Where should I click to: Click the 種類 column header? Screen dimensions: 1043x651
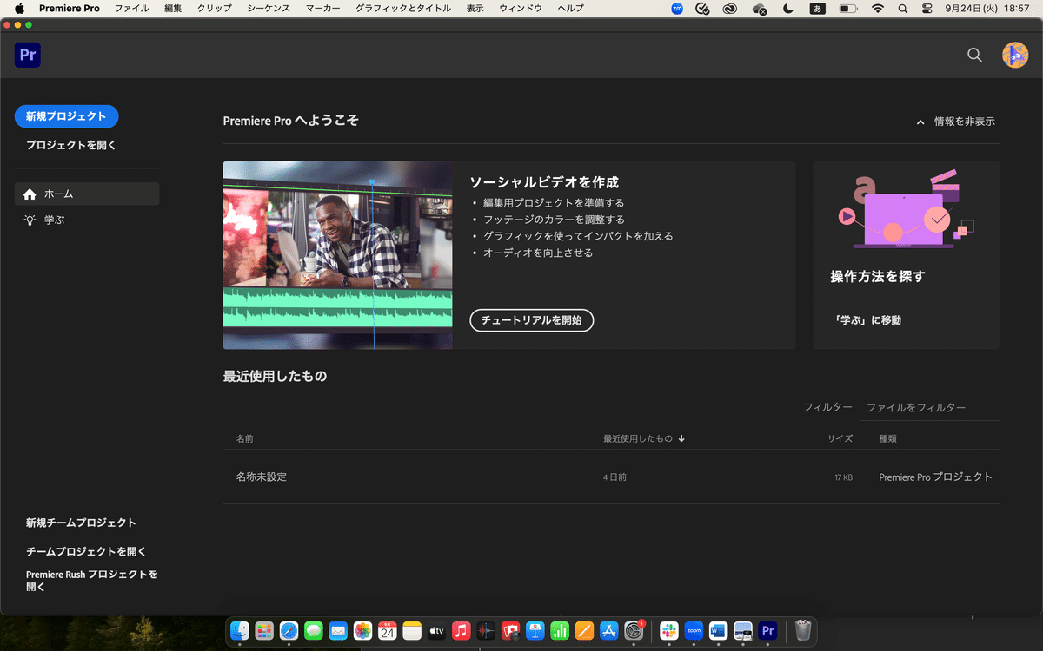(887, 439)
